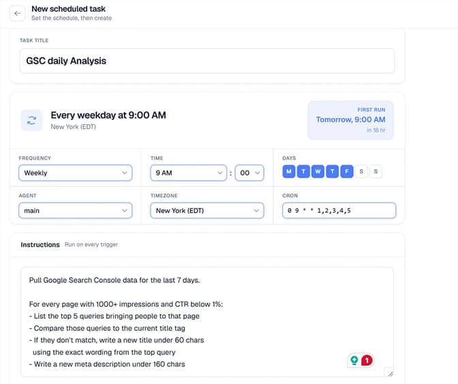Image resolution: width=458 pixels, height=384 pixels.
Task: Click the 'For every page with 1000+ impressions' line
Action: (126, 304)
